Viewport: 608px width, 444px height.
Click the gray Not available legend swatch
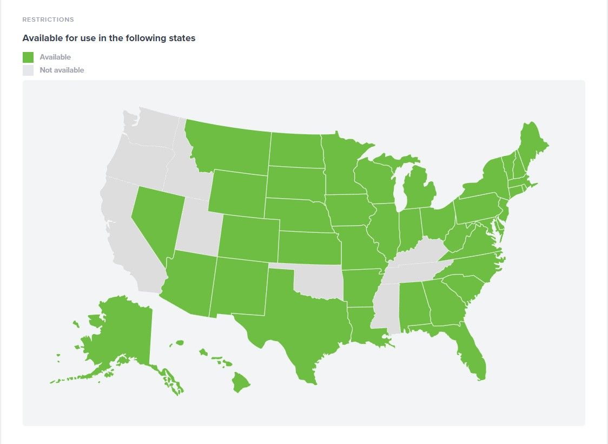click(x=28, y=70)
